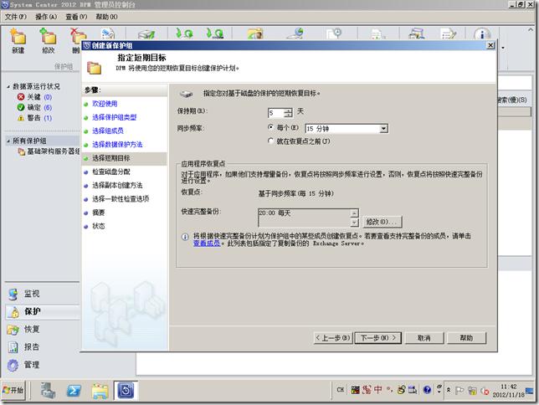Image resolution: width=539 pixels, height=405 pixels.
Task: Go to the 欢迎使用 wizard step
Action: (x=105, y=104)
